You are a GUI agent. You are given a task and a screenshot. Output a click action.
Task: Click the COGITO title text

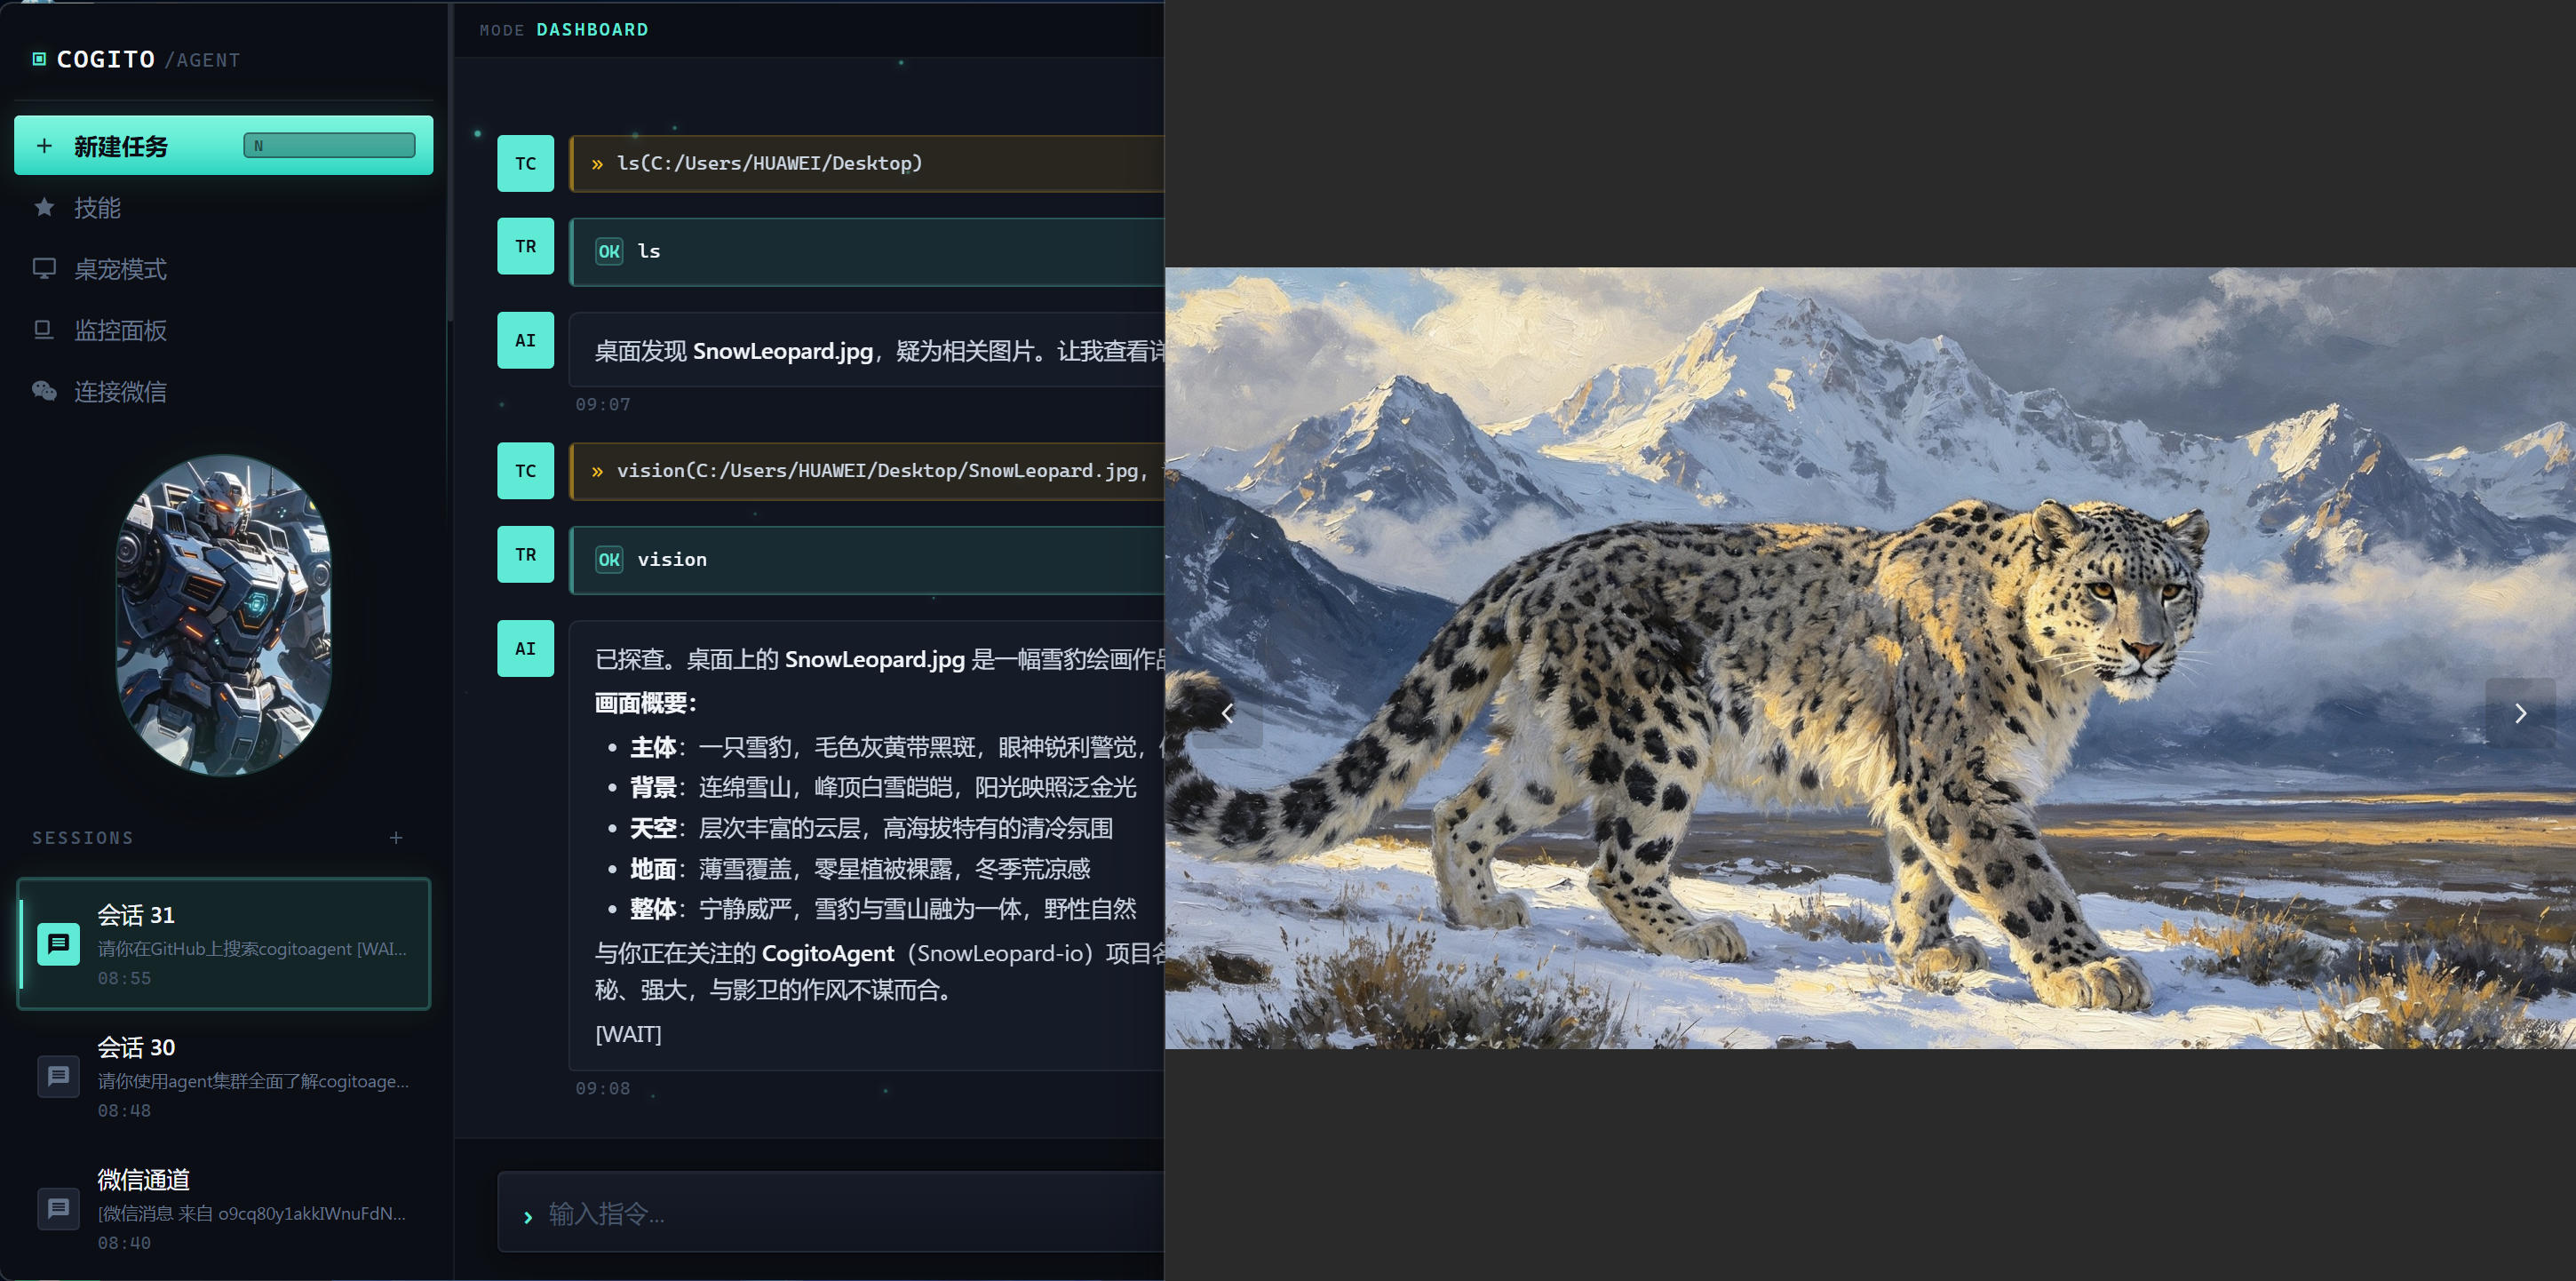point(106,59)
